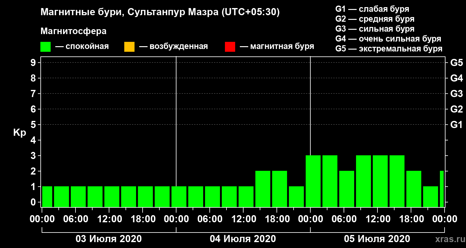
Task: Click the Kp 2 bar 15:00–18:00 on 04 Июля
Action: pyautogui.click(x=263, y=189)
